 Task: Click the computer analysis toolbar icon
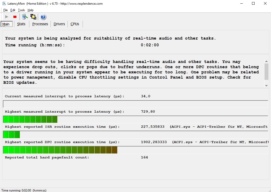tap(25, 17)
